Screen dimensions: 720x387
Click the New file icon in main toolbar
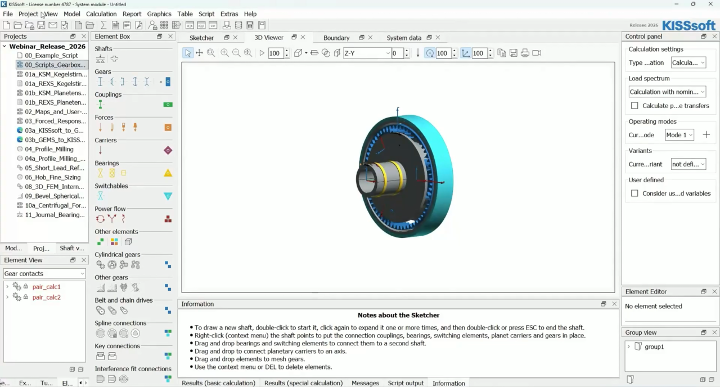[6, 25]
